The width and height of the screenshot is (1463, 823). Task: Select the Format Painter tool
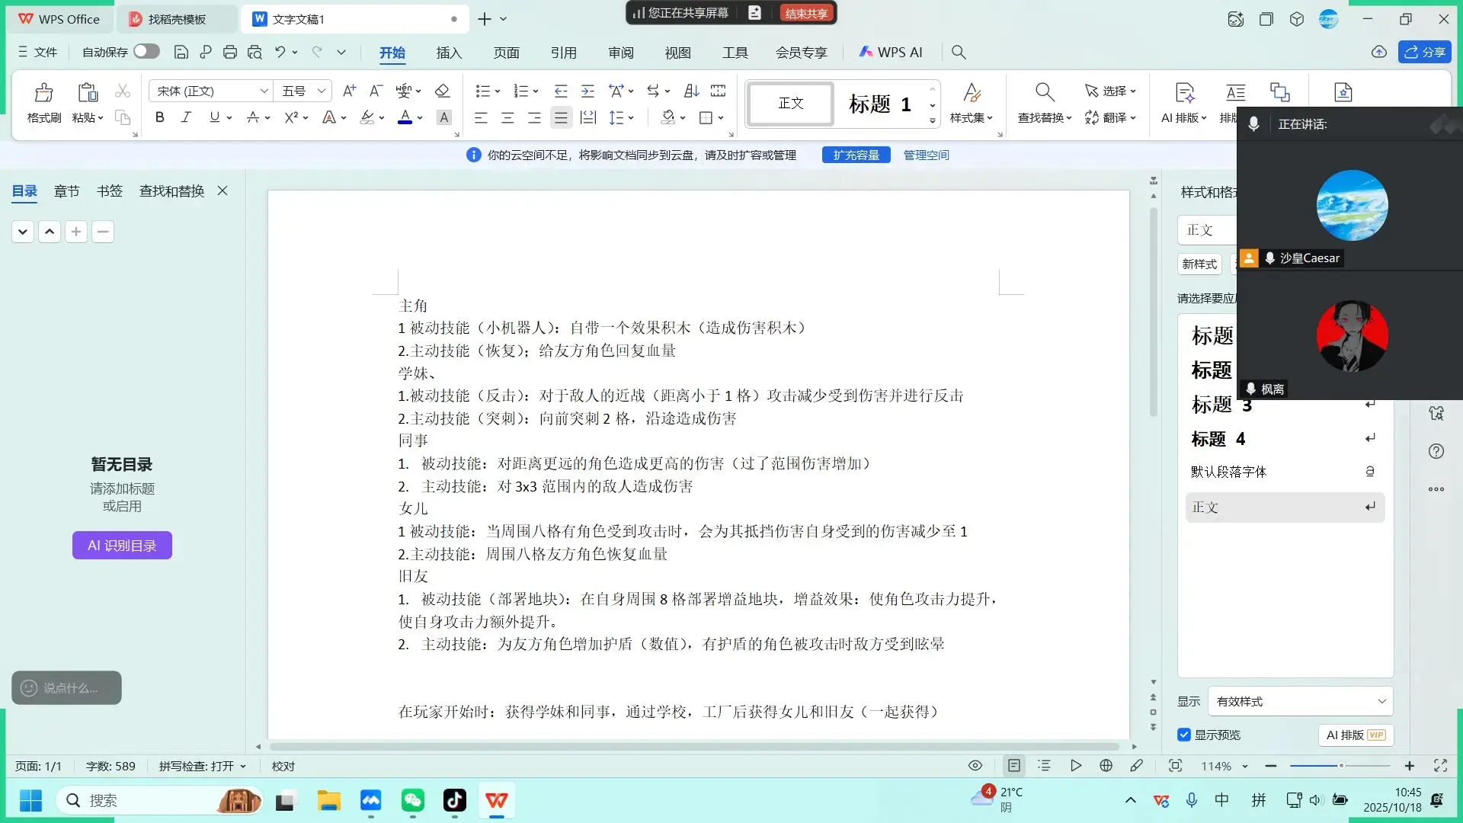click(43, 101)
